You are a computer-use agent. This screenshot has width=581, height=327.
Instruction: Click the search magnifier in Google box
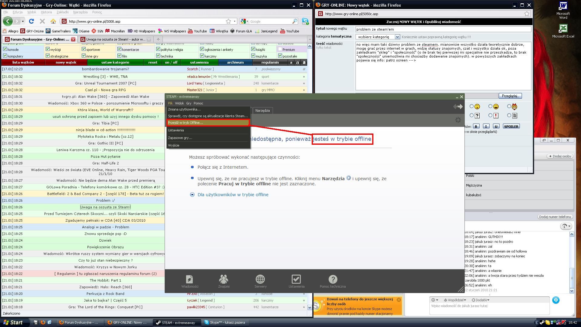pos(294,21)
